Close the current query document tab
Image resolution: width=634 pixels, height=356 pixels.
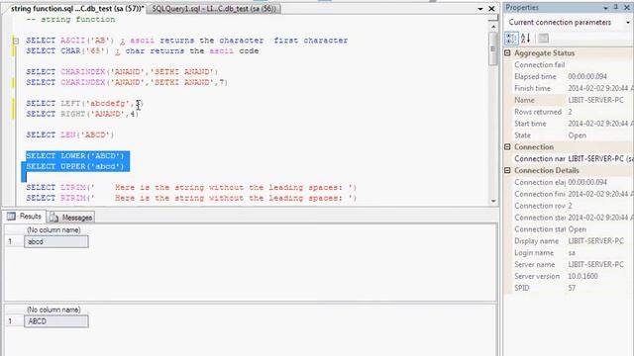(x=491, y=9)
